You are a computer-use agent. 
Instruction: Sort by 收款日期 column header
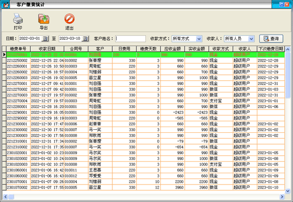pyautogui.click(x=47, y=49)
